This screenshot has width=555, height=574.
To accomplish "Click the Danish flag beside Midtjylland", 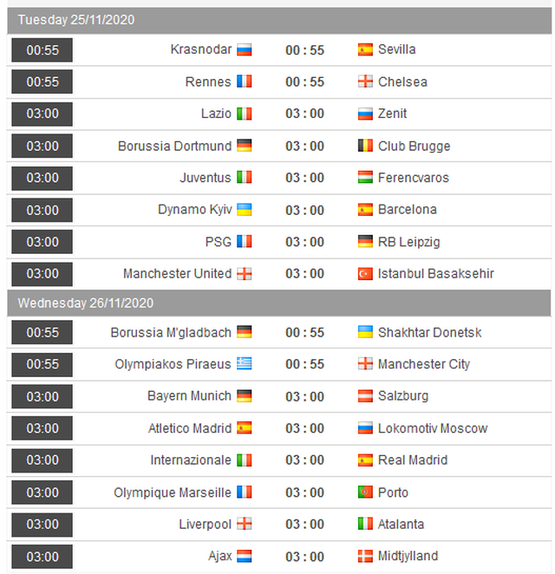I will coord(366,556).
